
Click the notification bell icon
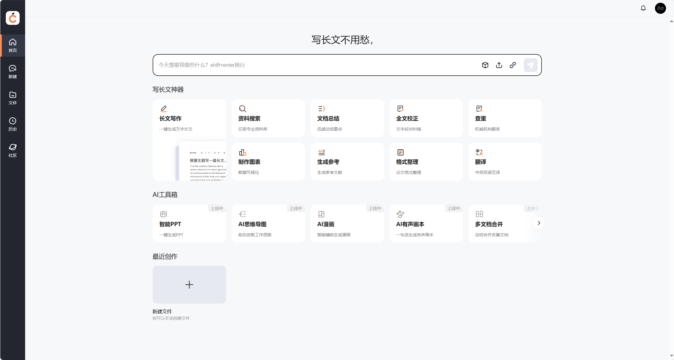(x=643, y=8)
